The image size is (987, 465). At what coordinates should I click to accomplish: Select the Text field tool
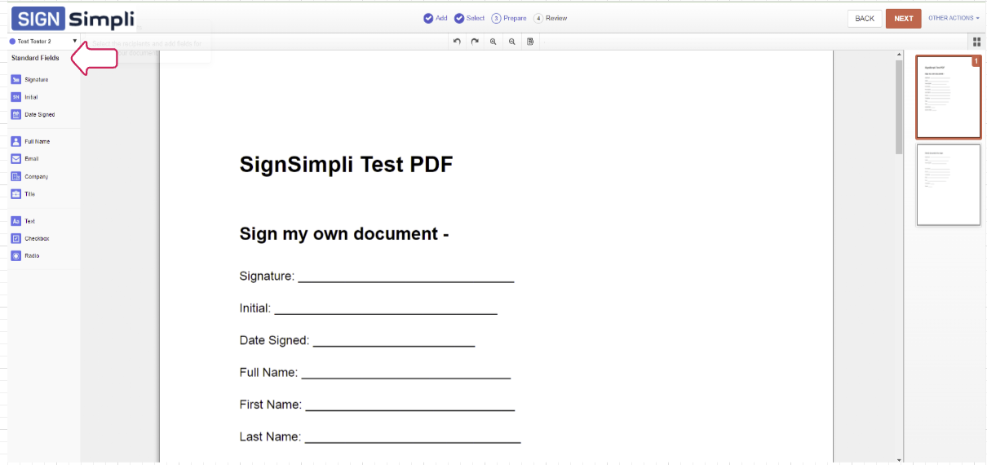click(x=16, y=221)
